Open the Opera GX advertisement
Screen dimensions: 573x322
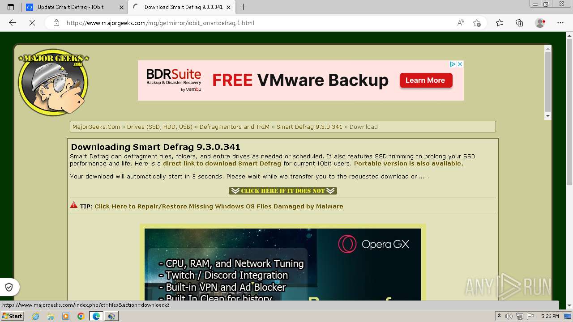pos(283,264)
